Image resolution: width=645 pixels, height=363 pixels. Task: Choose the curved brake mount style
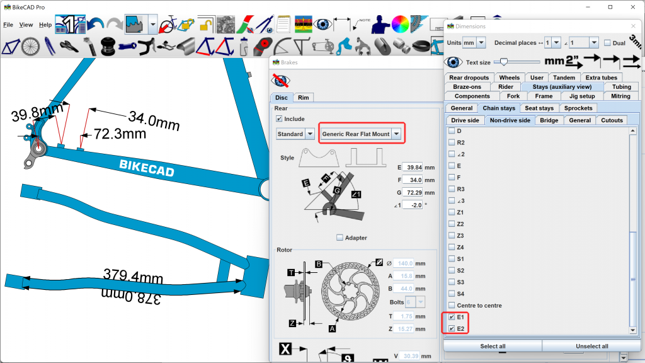[319, 158]
